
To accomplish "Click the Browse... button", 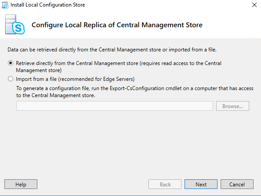I will tap(232, 106).
